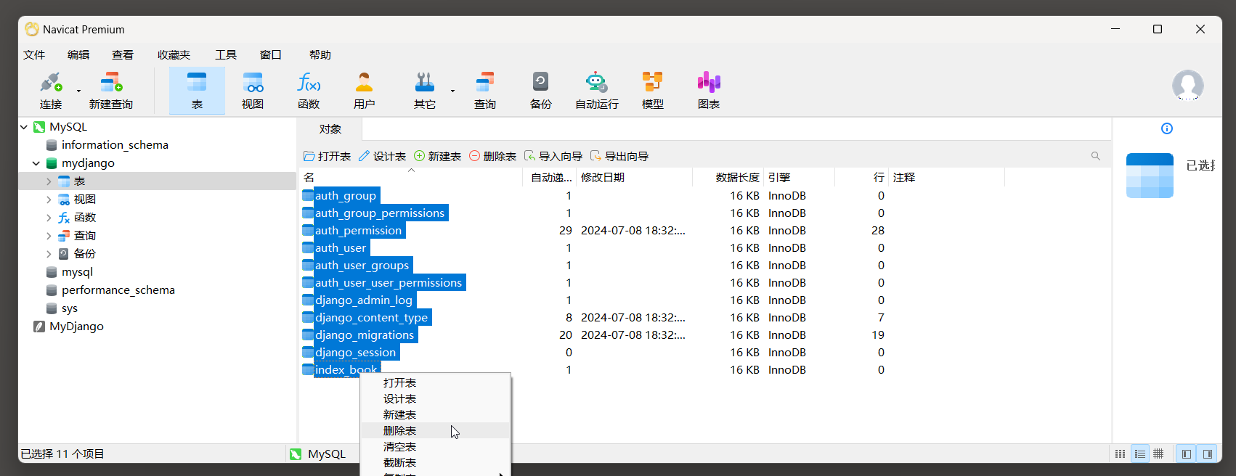Open the Model (模型) toolbar icon

click(653, 90)
